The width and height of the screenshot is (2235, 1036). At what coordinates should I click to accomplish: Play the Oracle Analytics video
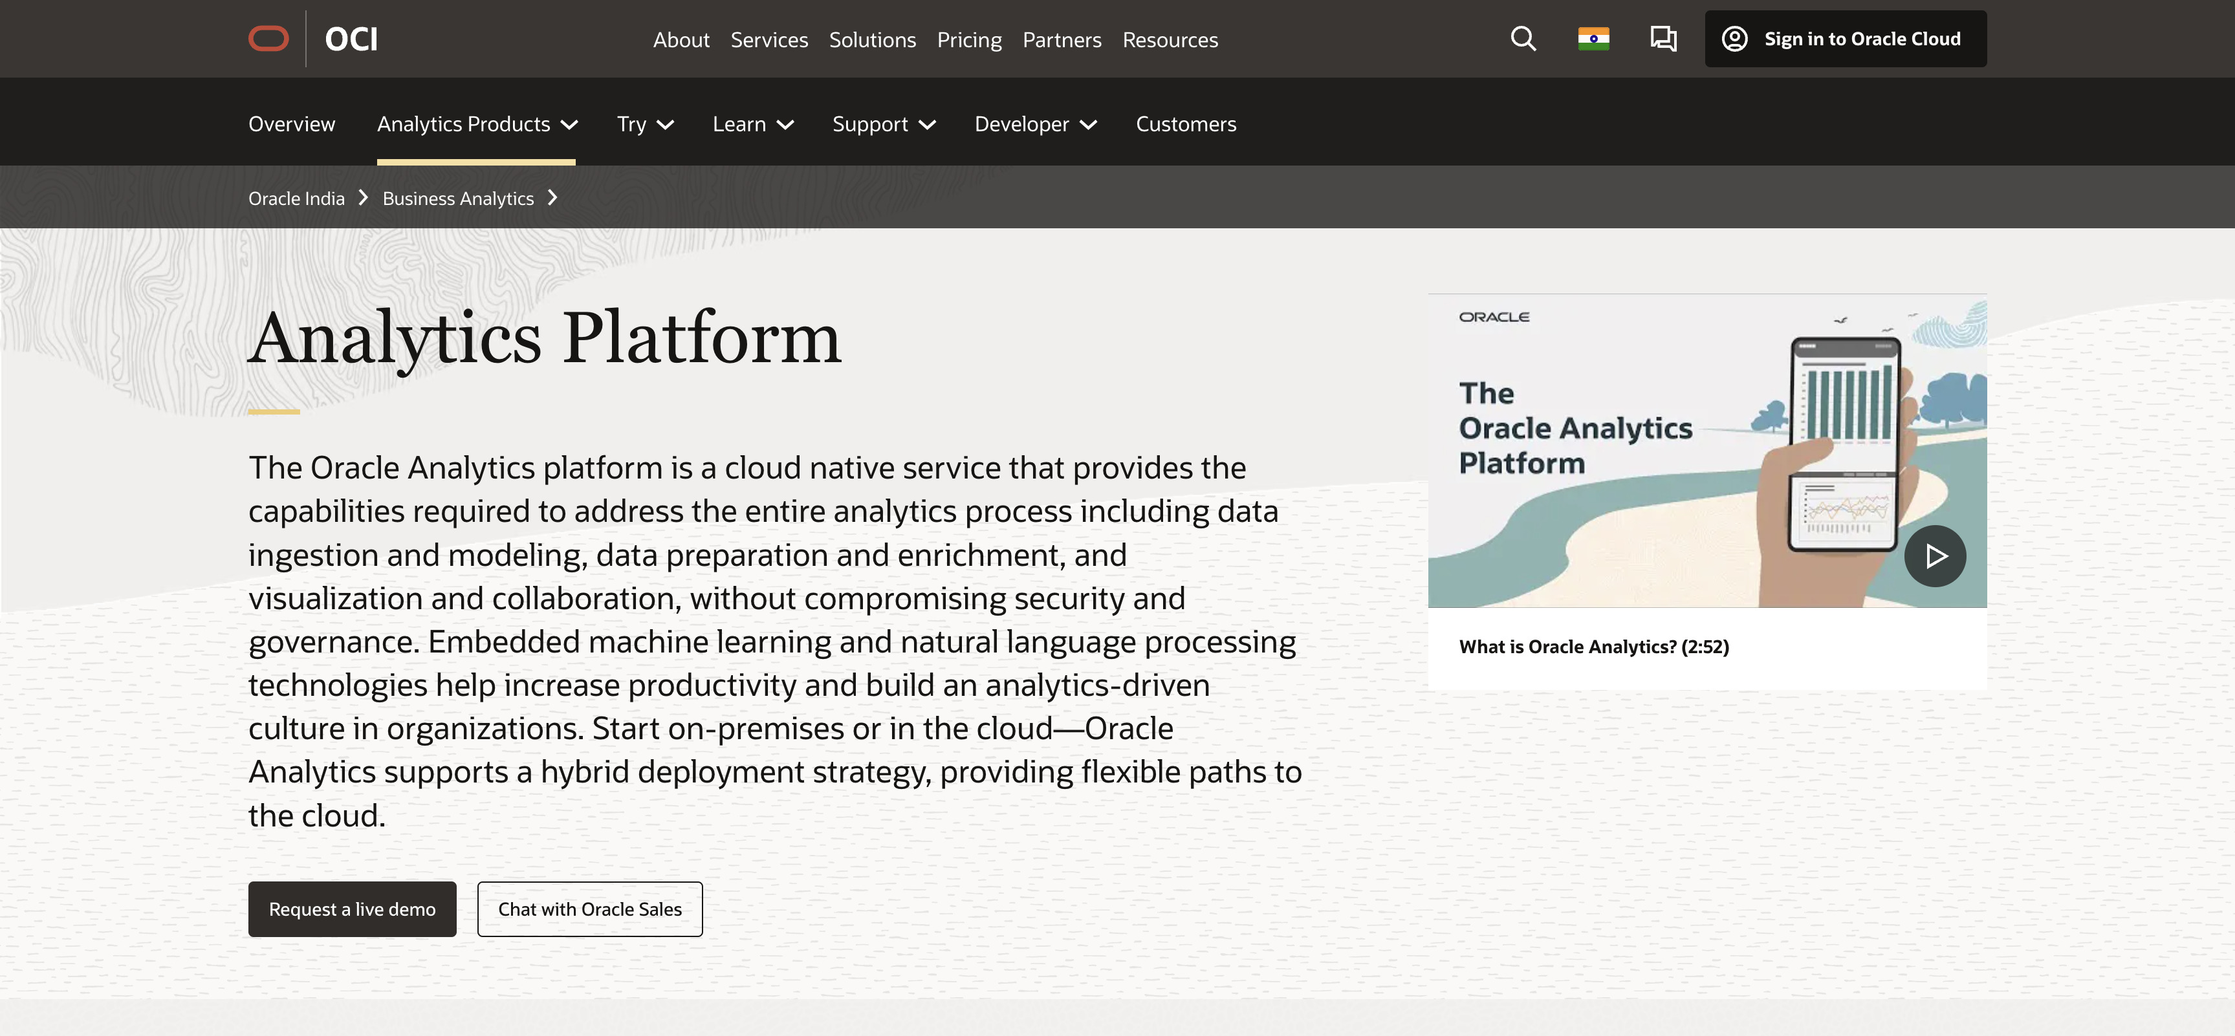tap(1935, 556)
